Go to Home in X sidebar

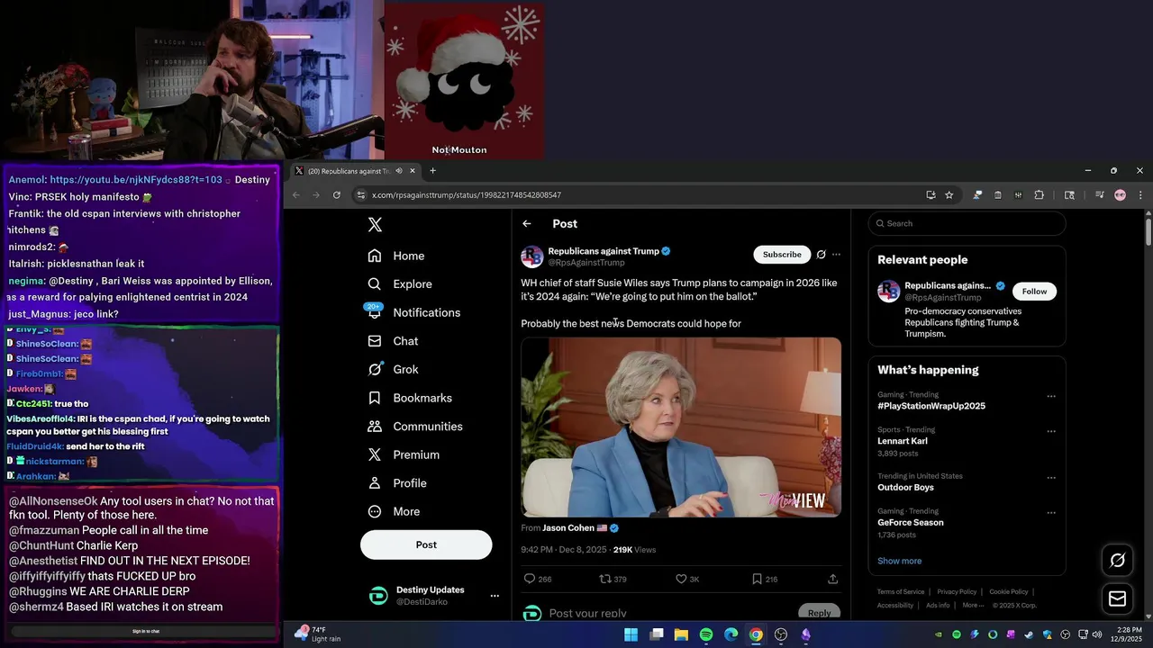click(x=396, y=256)
